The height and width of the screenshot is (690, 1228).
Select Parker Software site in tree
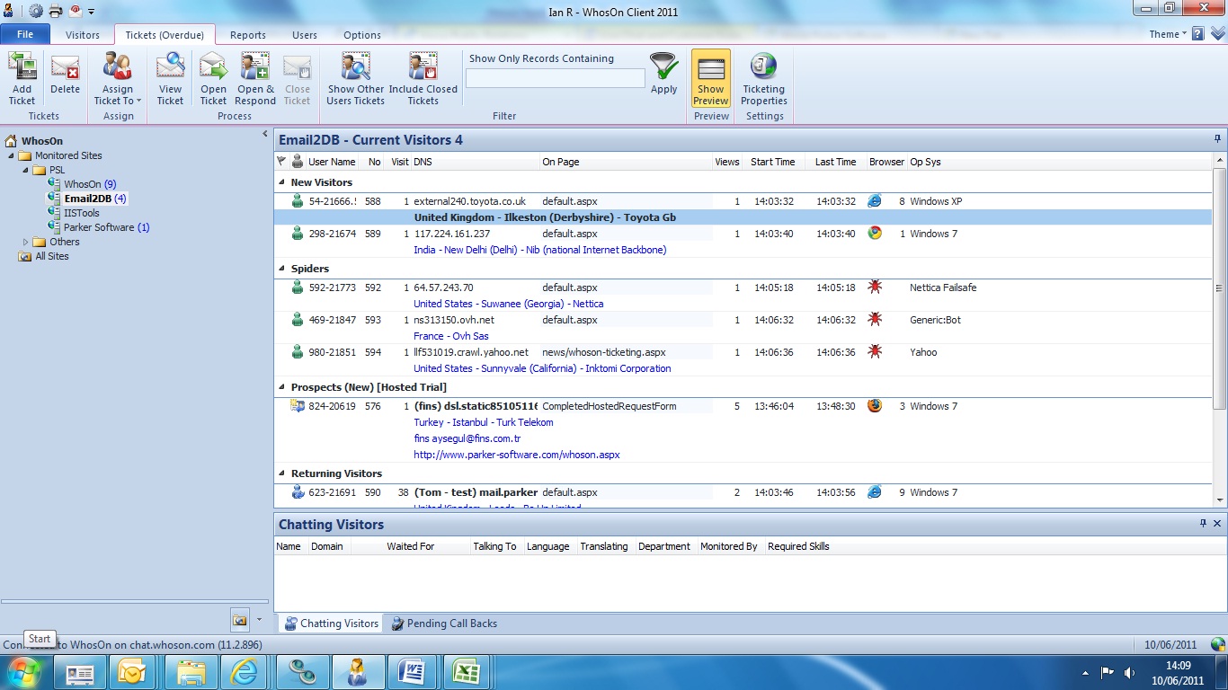tap(99, 227)
